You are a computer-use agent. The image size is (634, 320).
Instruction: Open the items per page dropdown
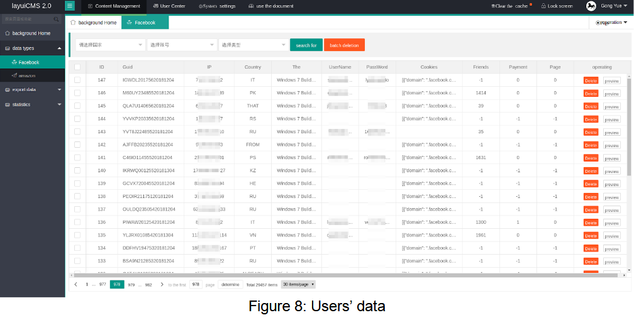coord(298,284)
